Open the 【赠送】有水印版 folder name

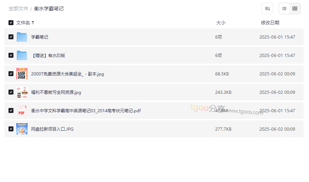pyautogui.click(x=48, y=56)
